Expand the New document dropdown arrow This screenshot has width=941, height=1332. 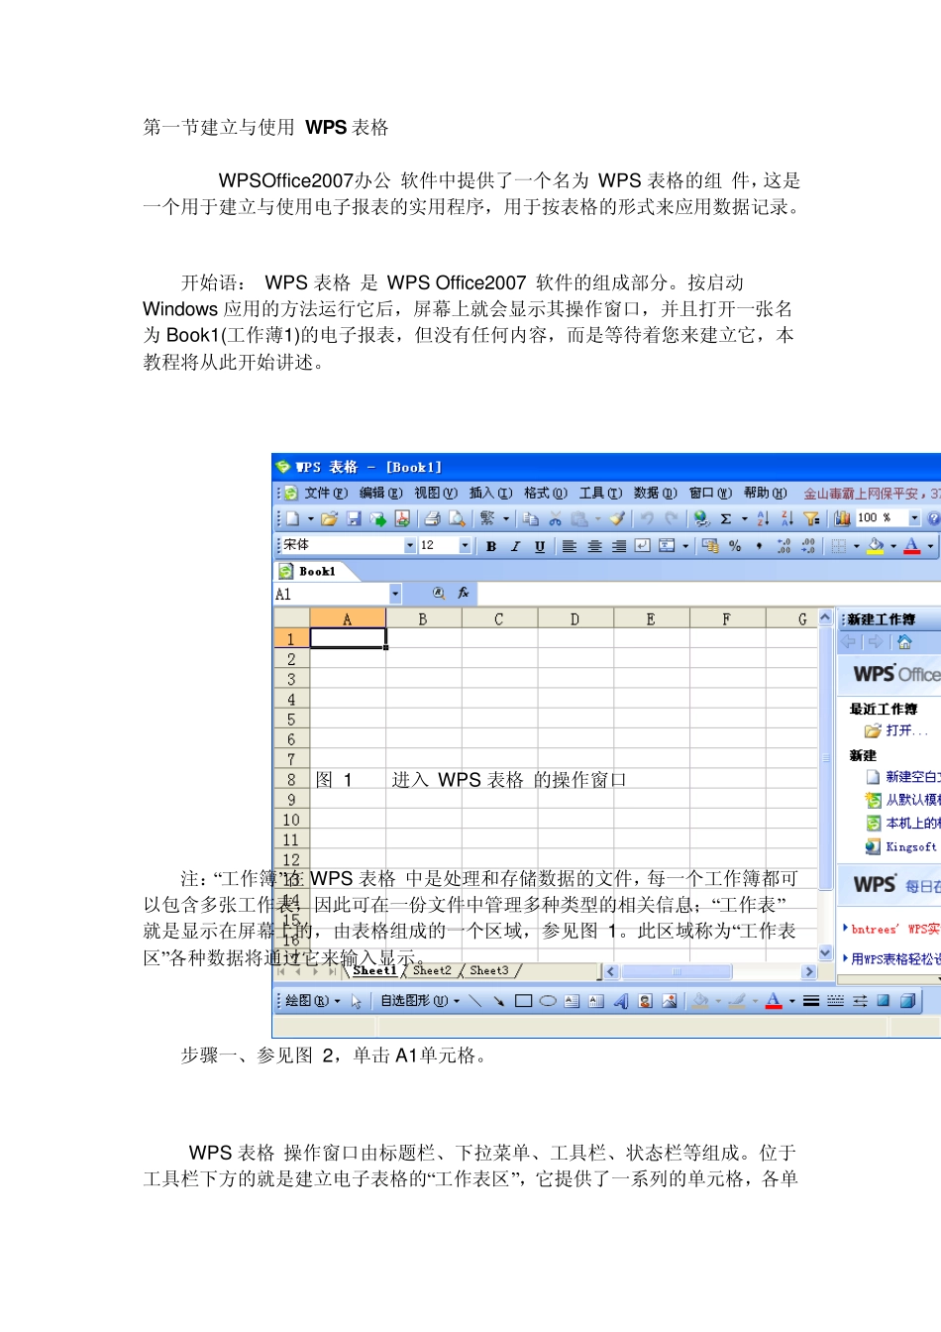[310, 518]
